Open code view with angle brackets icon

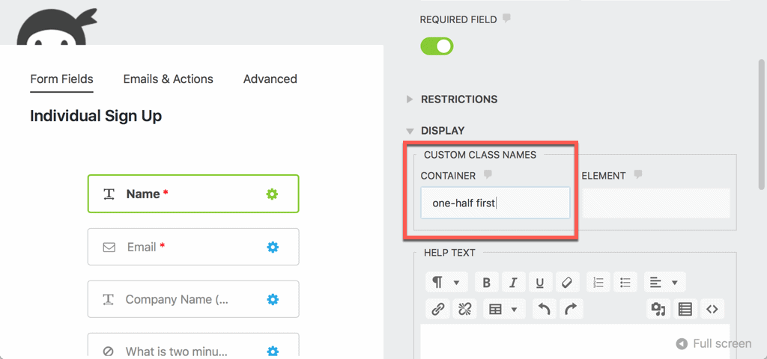pyautogui.click(x=712, y=309)
